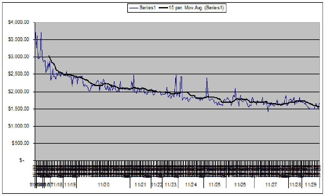Click the 11/26 date on x-axis
The height and width of the screenshot is (196, 326).
240,185
